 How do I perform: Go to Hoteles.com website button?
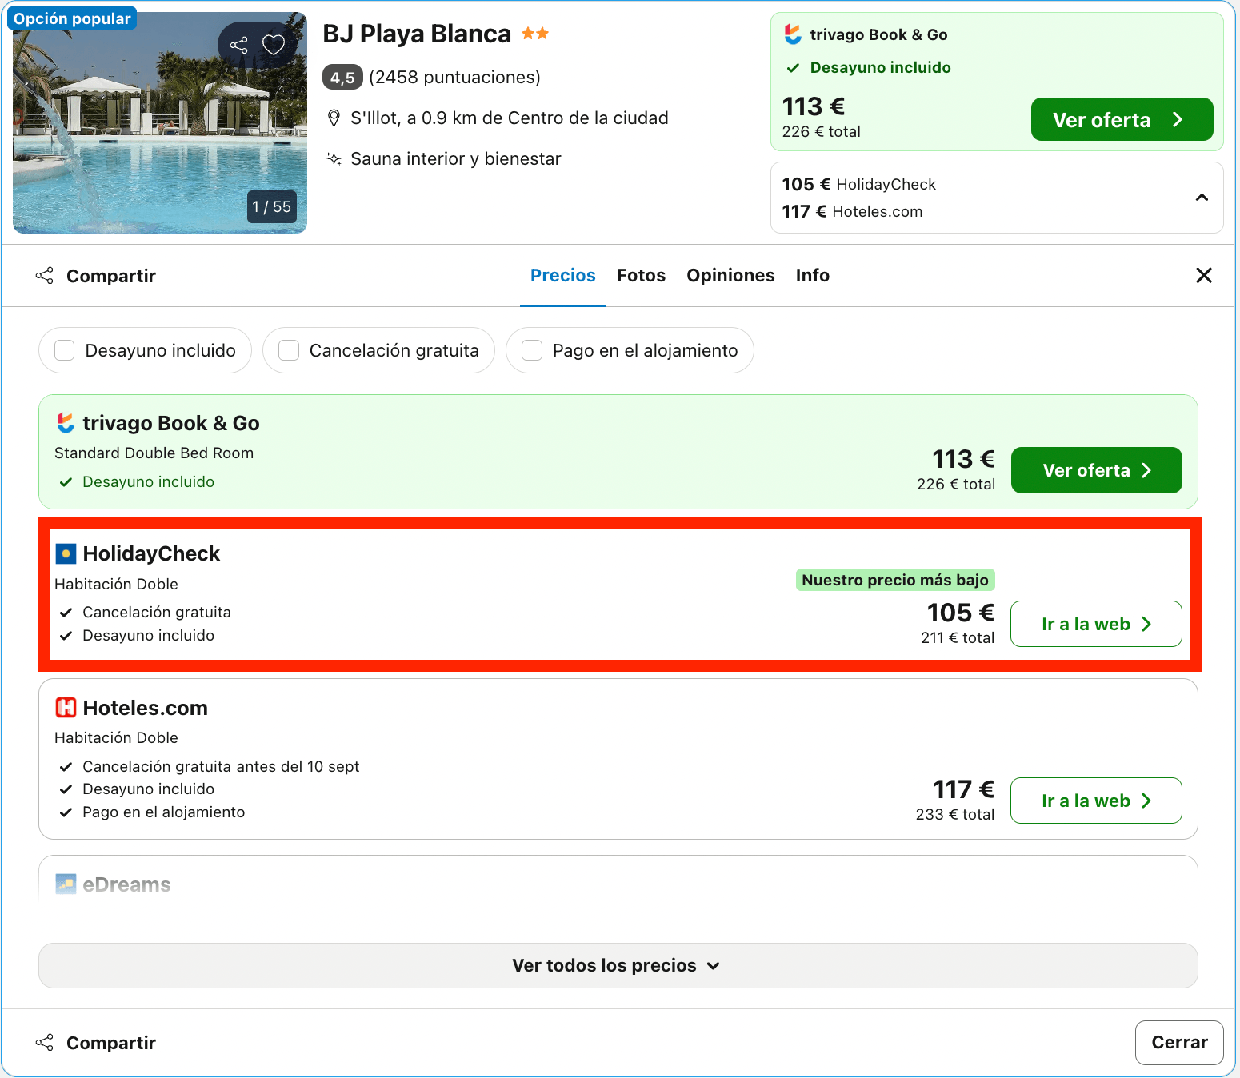(1096, 801)
